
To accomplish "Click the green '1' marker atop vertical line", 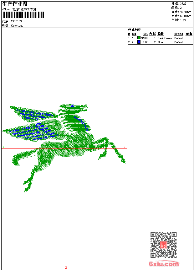I will [66, 30].
